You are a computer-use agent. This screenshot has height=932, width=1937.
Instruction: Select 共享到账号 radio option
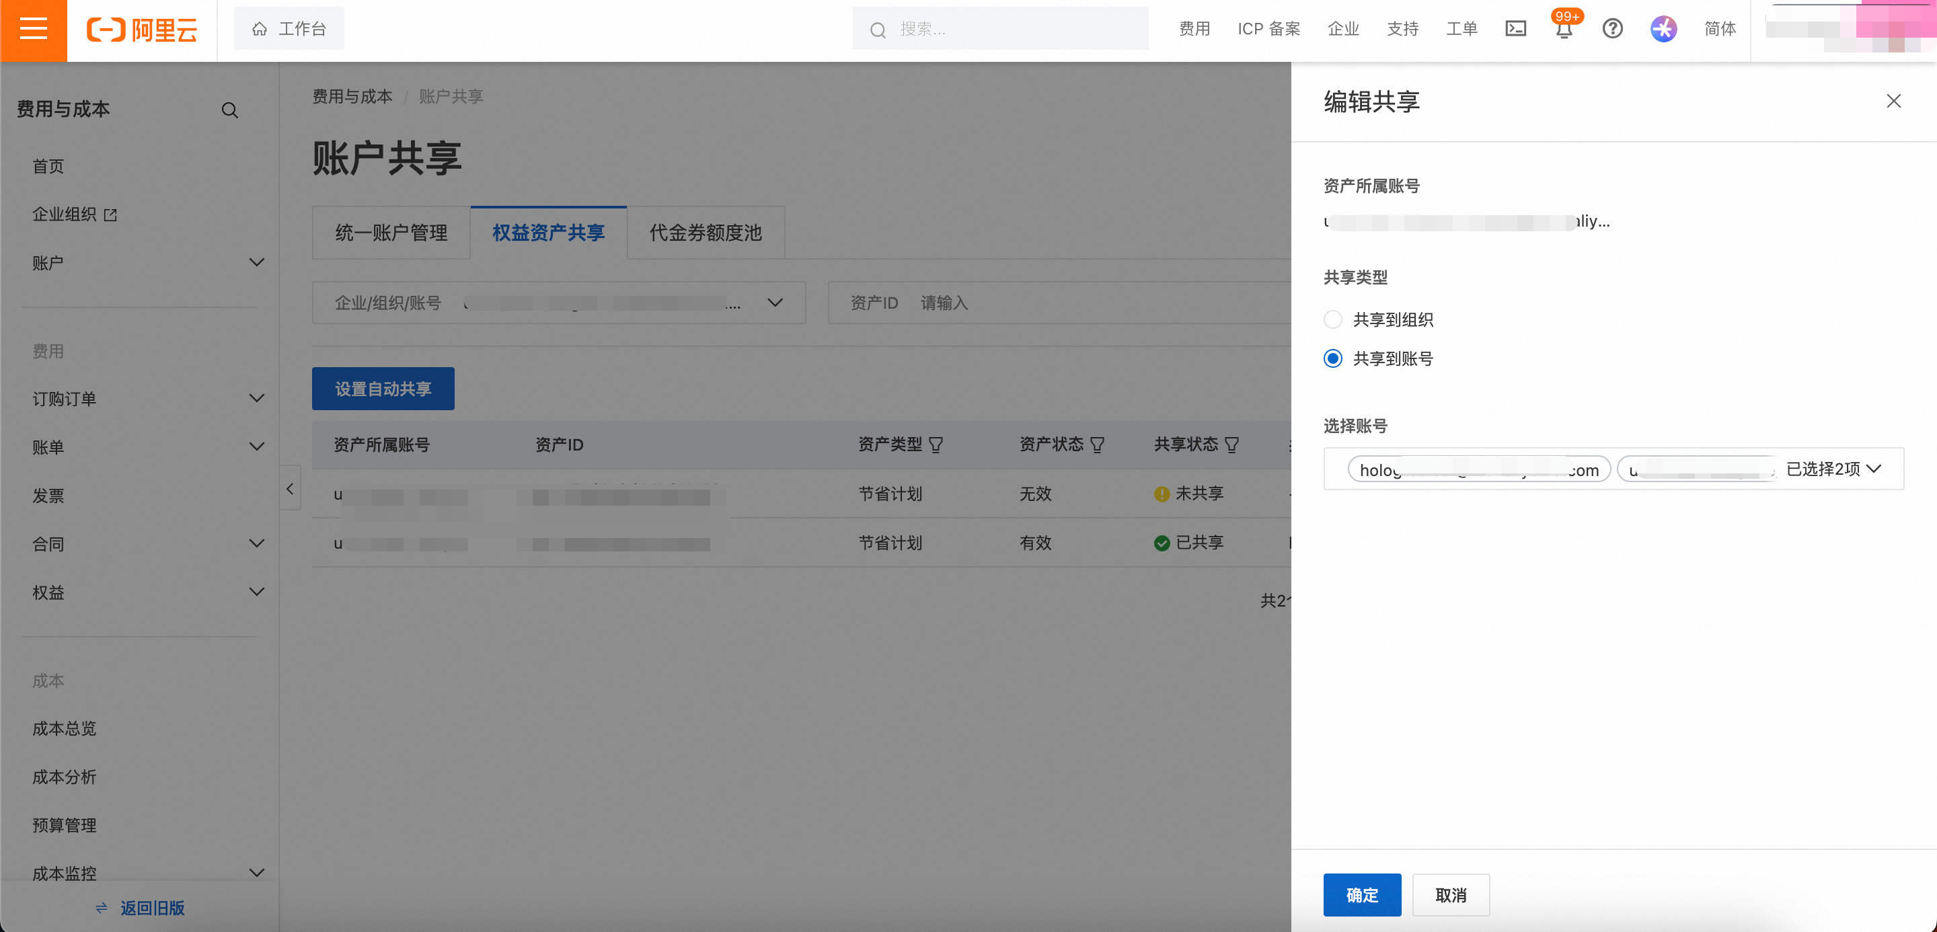pos(1332,358)
